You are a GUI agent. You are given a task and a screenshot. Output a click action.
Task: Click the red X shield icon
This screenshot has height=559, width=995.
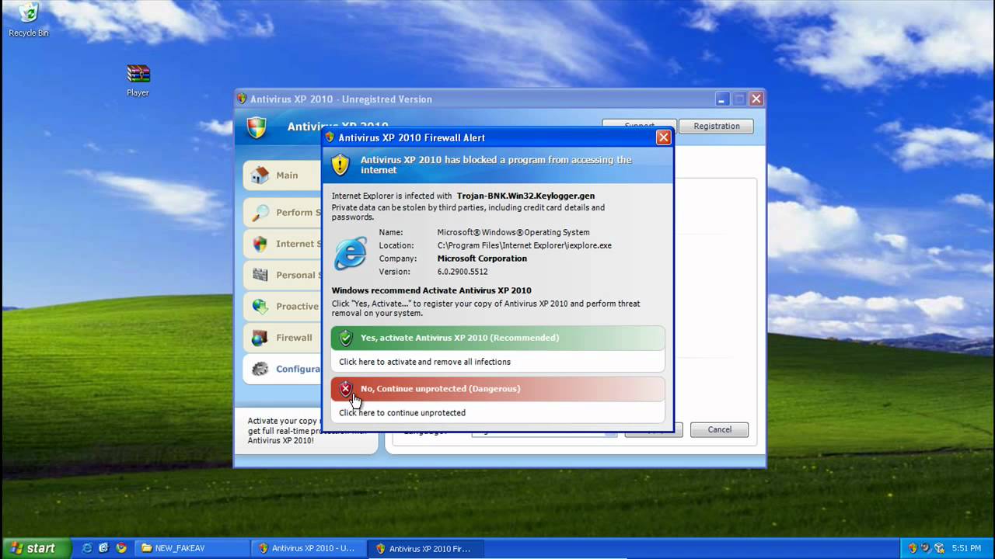click(x=346, y=389)
